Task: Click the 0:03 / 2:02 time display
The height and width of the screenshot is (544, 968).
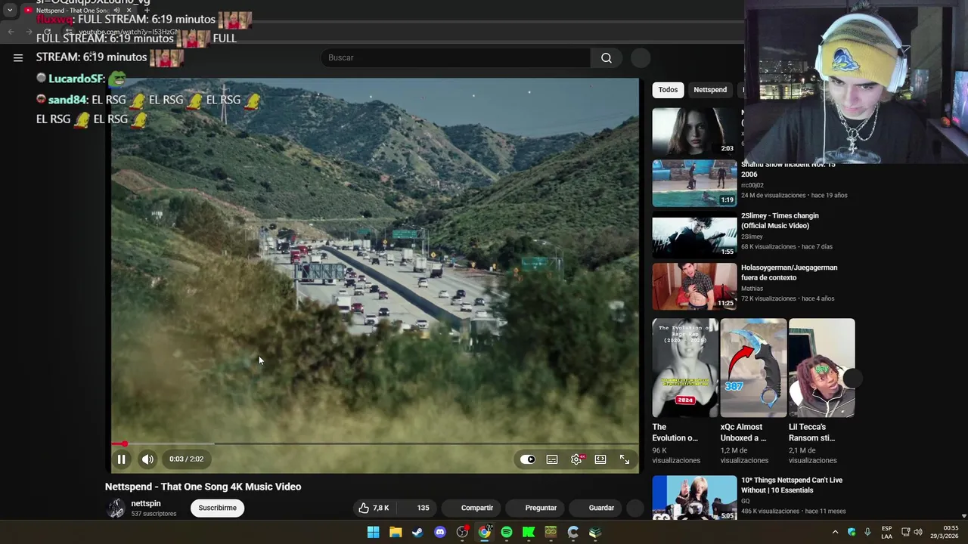Action: tap(186, 459)
